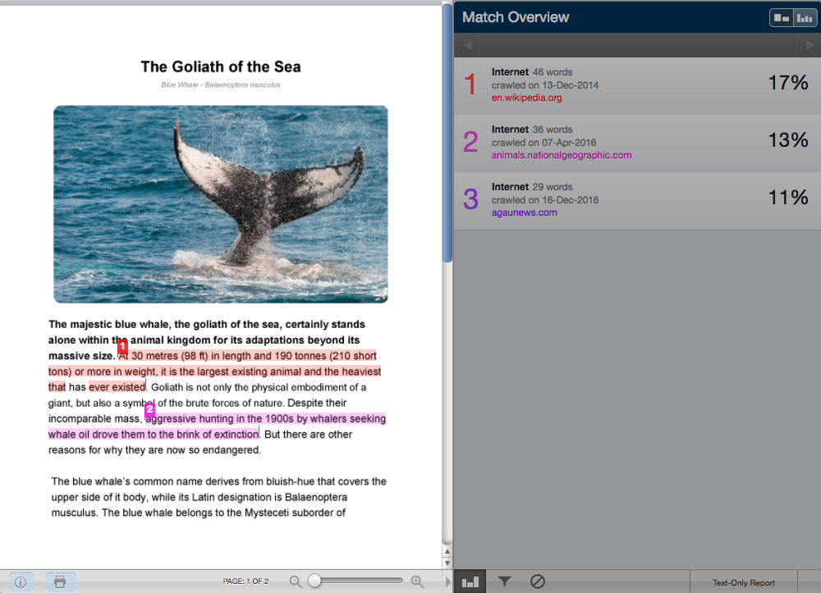Open animals.nationalgeographic.com source link
Image resolution: width=821 pixels, height=593 pixels.
562,155
